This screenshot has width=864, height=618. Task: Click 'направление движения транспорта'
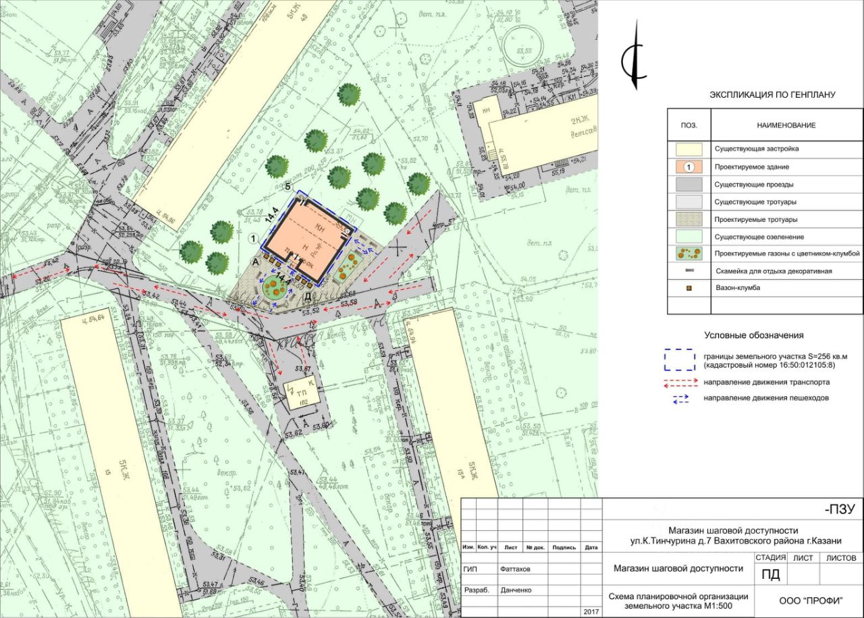click(x=766, y=383)
